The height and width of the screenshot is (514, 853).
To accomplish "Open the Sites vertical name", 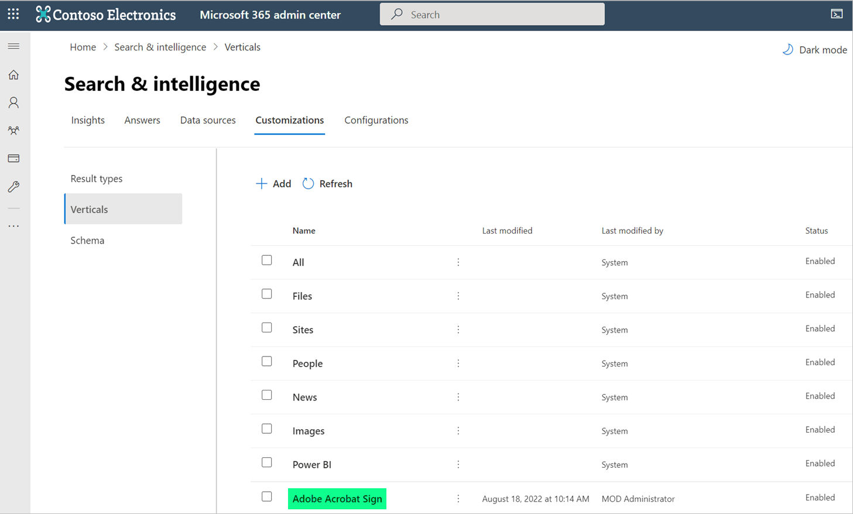I will pos(303,330).
